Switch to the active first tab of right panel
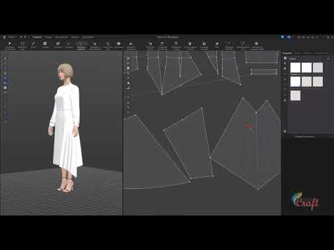The image size is (334, 250). (287, 53)
